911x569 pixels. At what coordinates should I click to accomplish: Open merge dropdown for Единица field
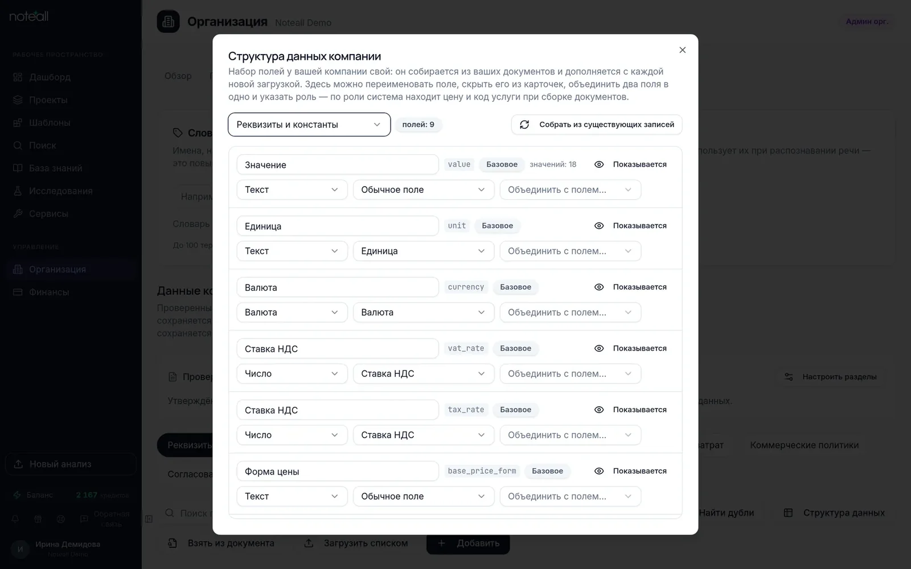571,251
